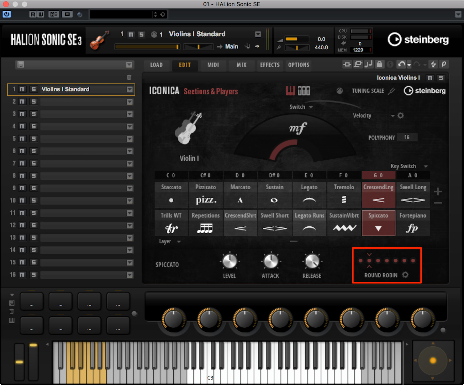Click the toolbar 'p' player icon
Image resolution: width=464 pixels, height=385 pixels.
(444, 64)
